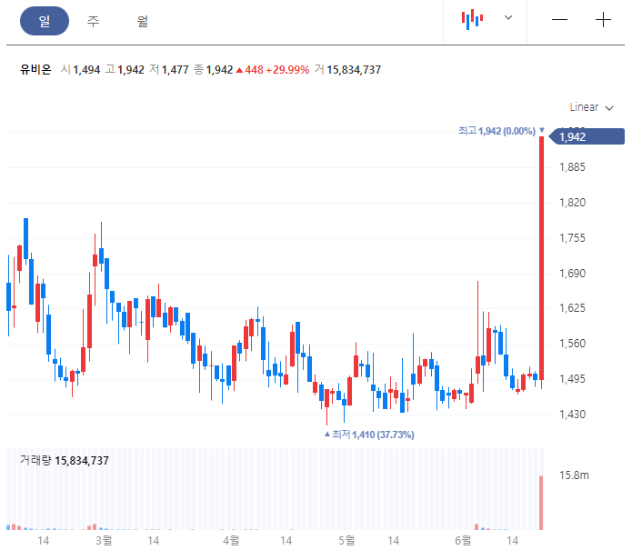Expand the chart type dropdown chevron

(x=508, y=17)
